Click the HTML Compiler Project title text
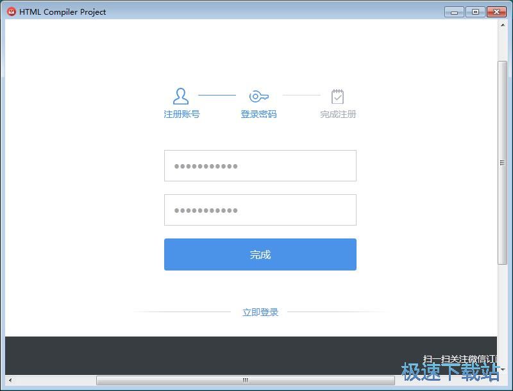 pos(62,12)
